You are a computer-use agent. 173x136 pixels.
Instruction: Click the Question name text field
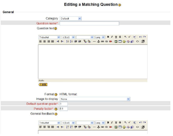pyautogui.click(x=89, y=23)
